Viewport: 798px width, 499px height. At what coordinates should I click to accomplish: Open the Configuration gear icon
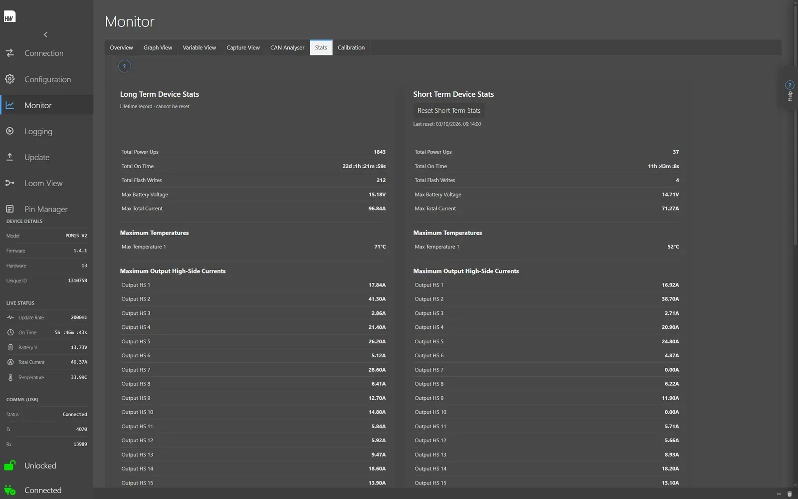pyautogui.click(x=10, y=79)
